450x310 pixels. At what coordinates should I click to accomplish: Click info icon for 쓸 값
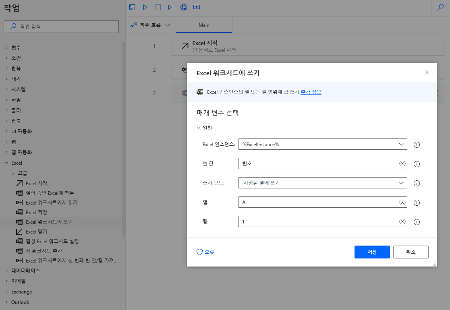tap(417, 164)
